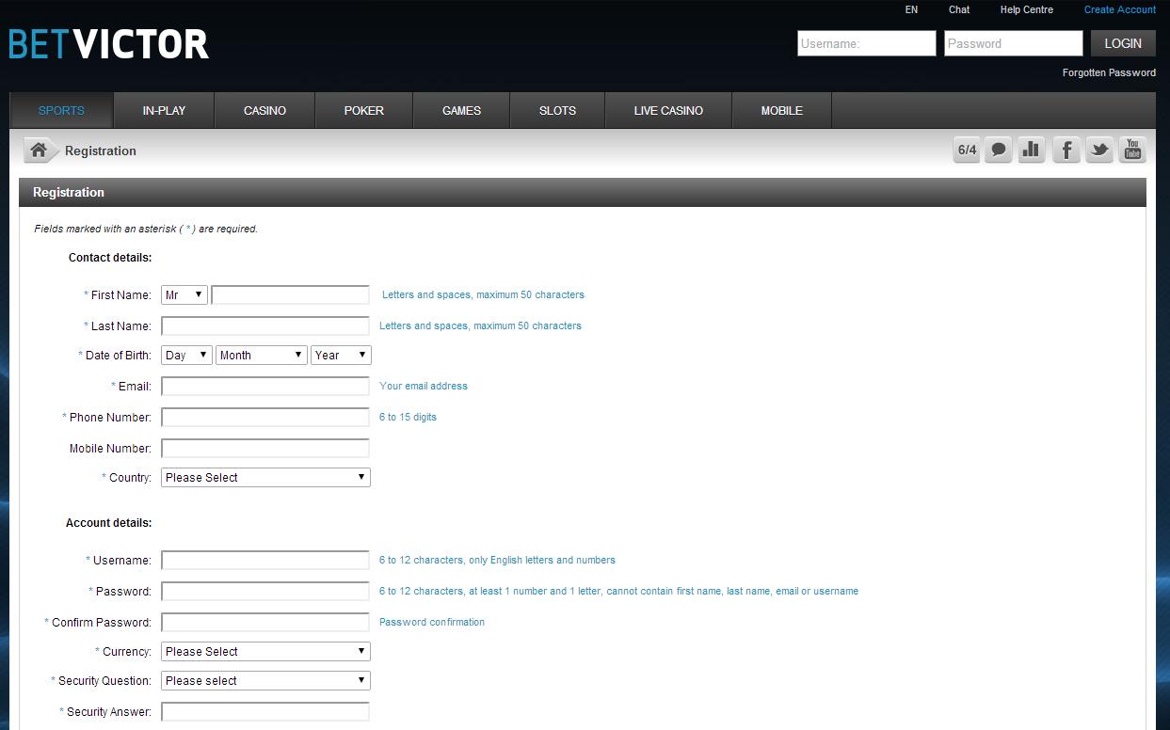Click the '6 to 15 digits' hint
The height and width of the screenshot is (730, 1170).
[408, 417]
